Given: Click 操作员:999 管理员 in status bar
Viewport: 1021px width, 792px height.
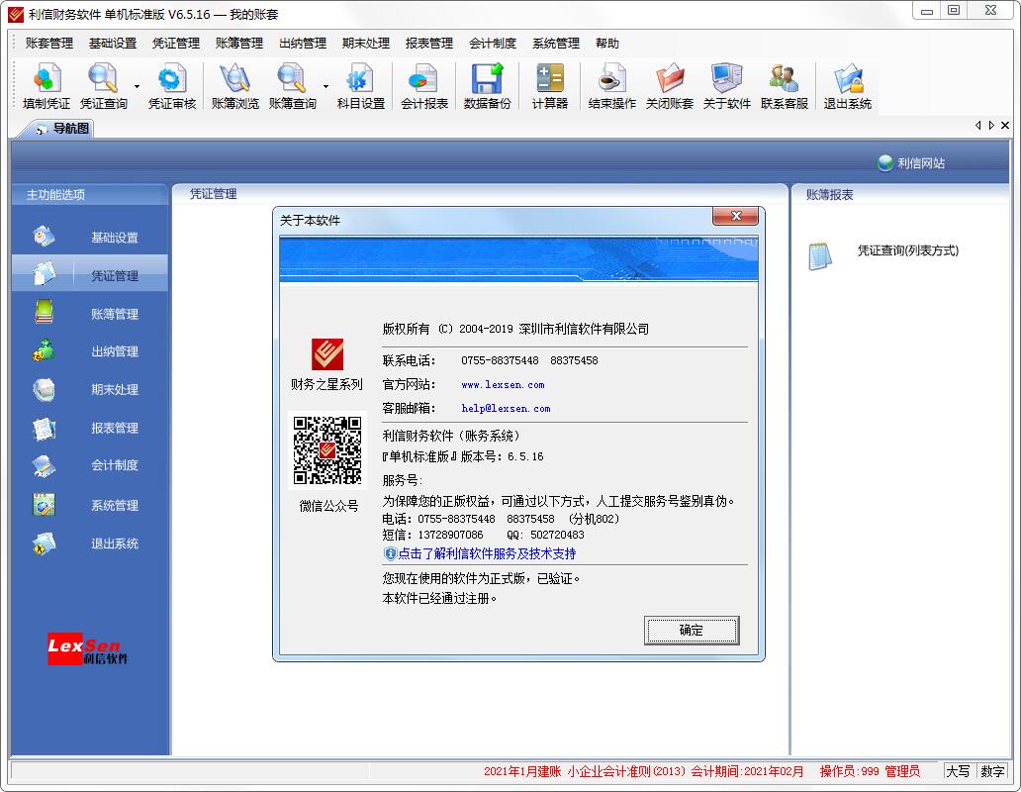Looking at the screenshot, I should (870, 771).
